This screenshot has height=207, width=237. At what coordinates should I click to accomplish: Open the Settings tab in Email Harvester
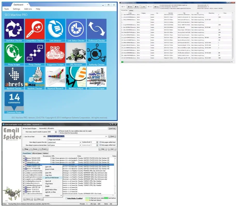[x=131, y=10]
